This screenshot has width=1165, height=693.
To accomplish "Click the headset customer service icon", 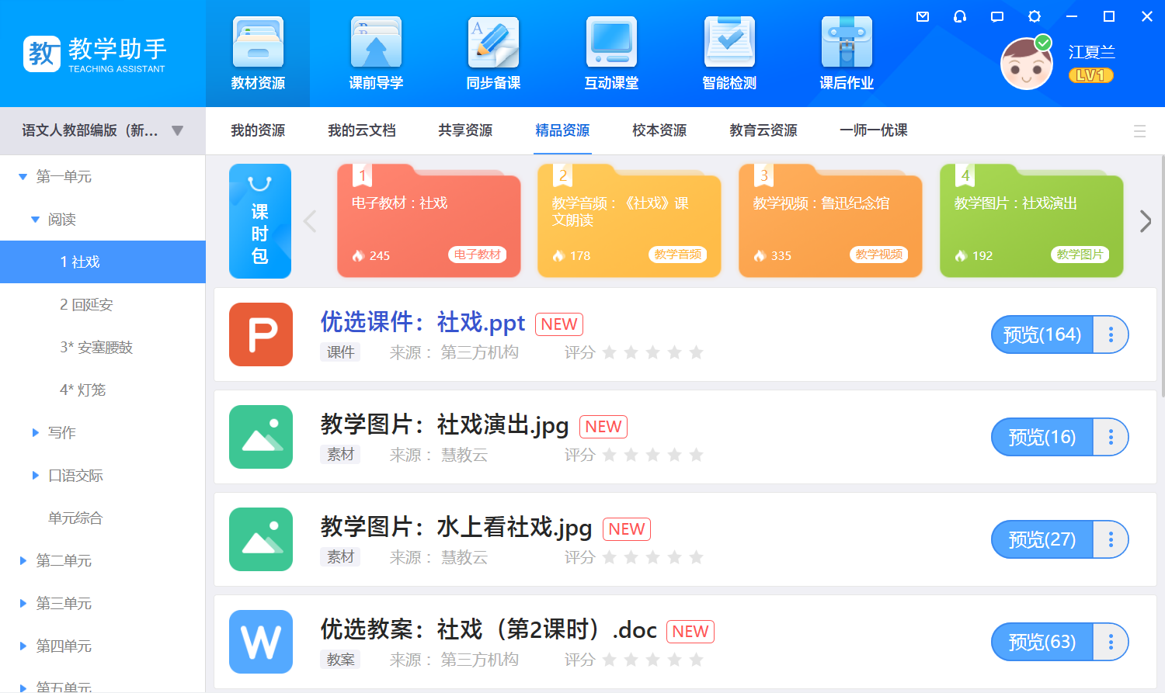I will (960, 16).
